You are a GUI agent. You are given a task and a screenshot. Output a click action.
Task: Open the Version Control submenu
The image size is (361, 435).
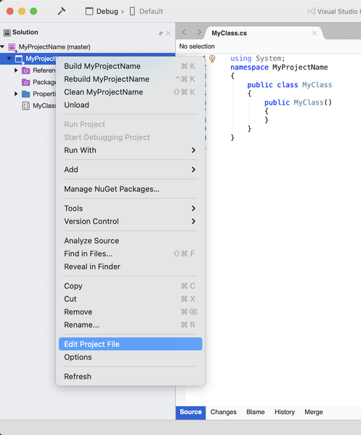tap(131, 221)
